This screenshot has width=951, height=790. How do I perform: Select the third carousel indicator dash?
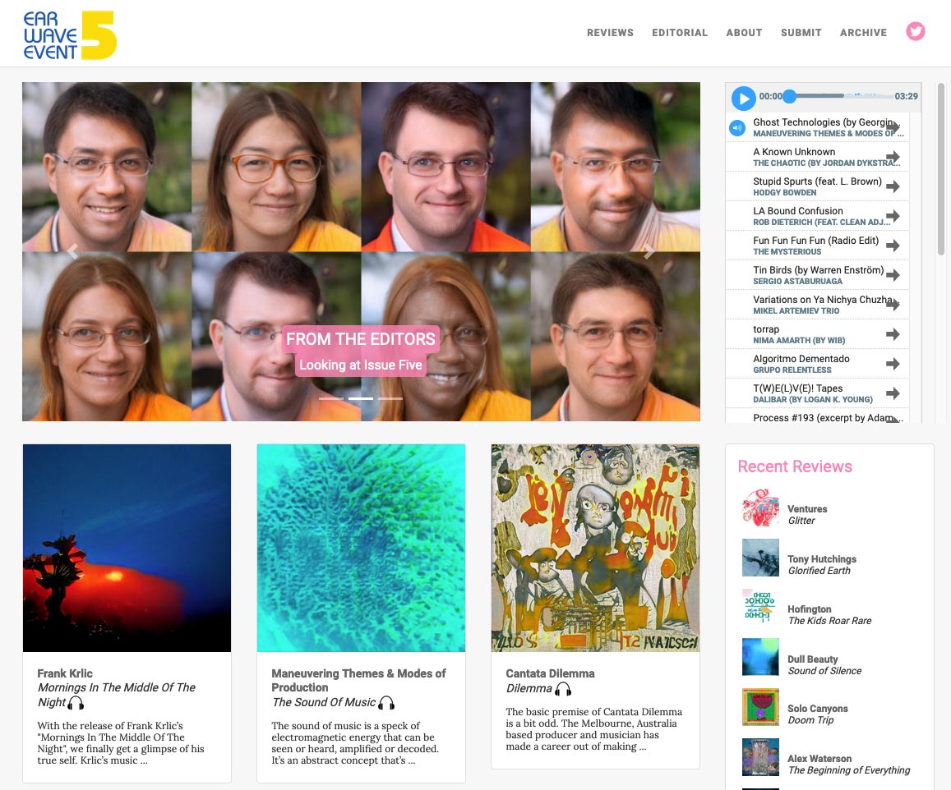click(390, 398)
